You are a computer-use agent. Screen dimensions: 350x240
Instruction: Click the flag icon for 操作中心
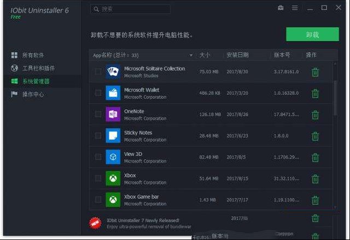click(x=14, y=94)
